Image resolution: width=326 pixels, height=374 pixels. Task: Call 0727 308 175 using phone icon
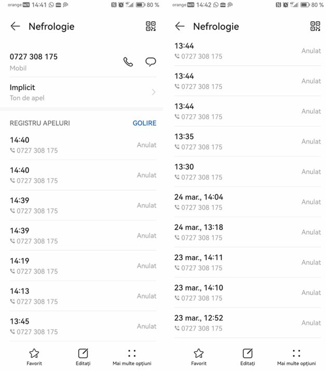click(x=128, y=62)
